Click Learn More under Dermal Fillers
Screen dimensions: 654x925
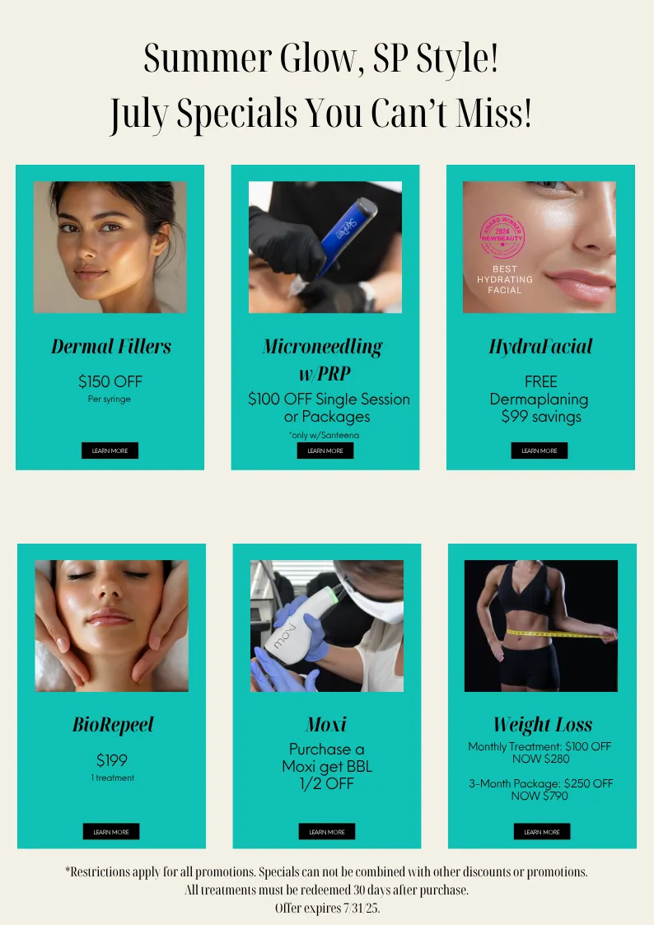(x=110, y=451)
